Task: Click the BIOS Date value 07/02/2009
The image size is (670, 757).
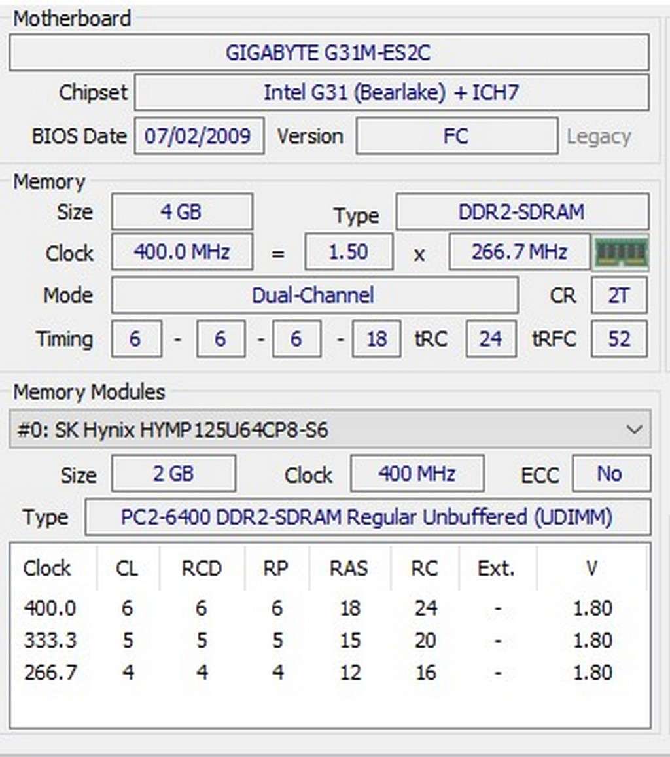Action: pos(198,136)
